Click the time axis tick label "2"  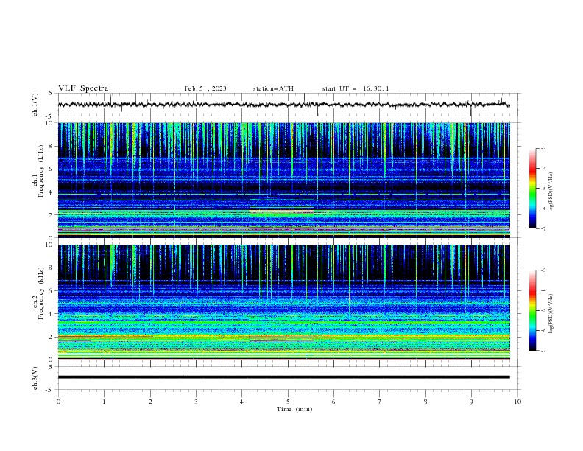[150, 402]
